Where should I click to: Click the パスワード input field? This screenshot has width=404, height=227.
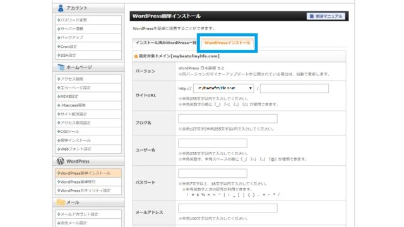213,173
